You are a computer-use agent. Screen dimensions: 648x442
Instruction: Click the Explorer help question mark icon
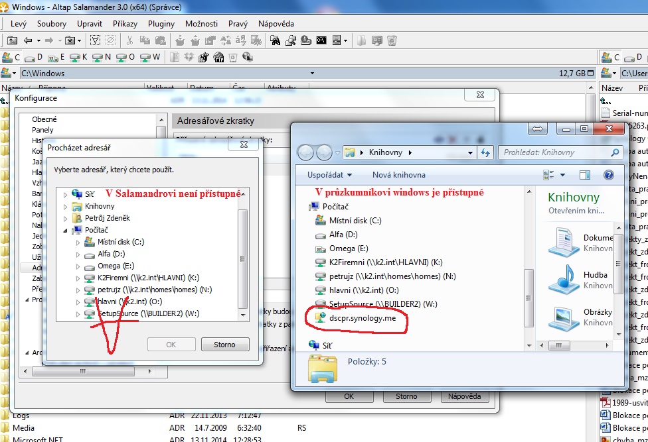[608, 175]
